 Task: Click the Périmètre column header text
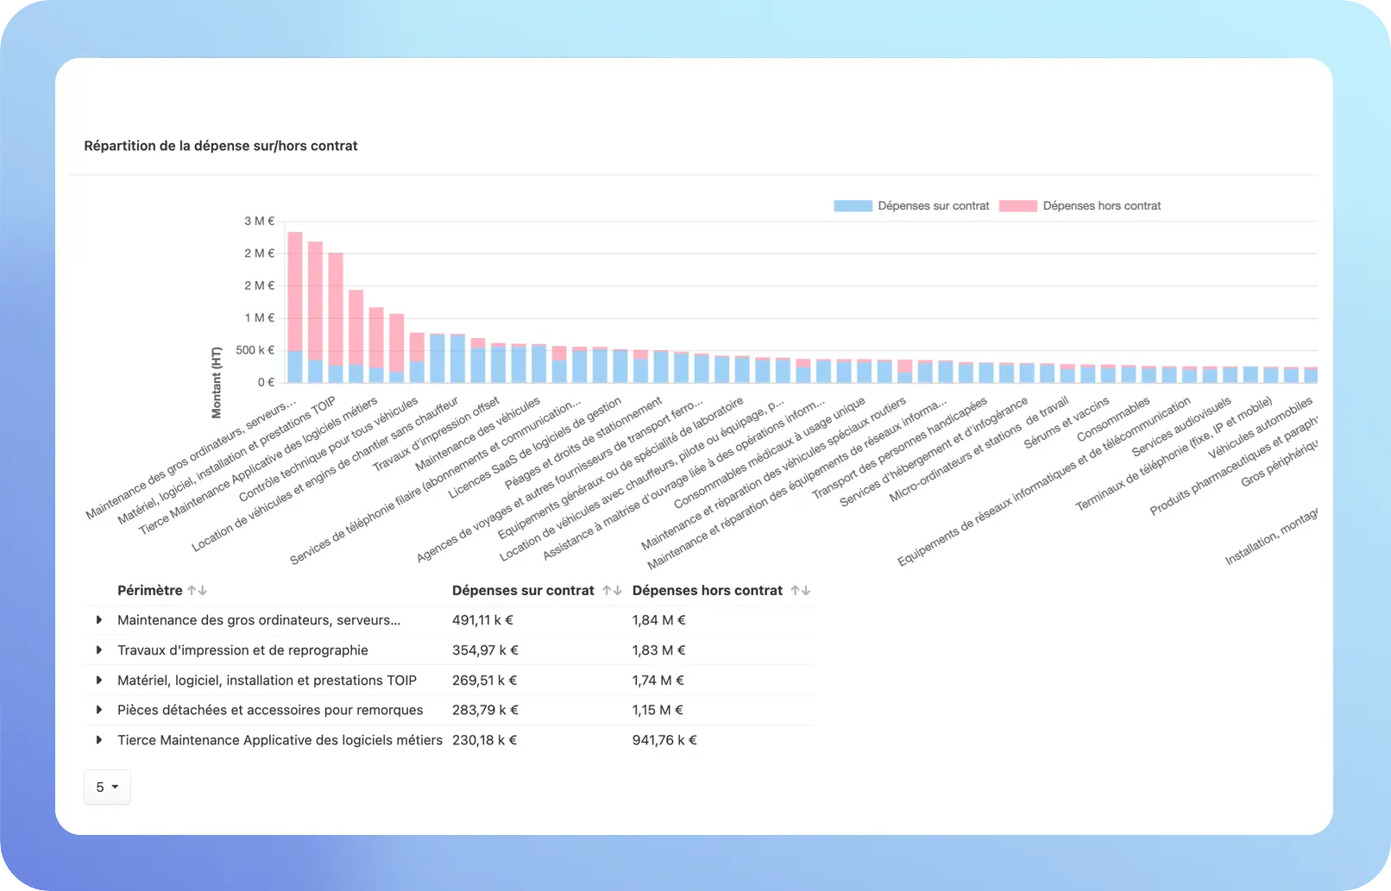click(149, 591)
